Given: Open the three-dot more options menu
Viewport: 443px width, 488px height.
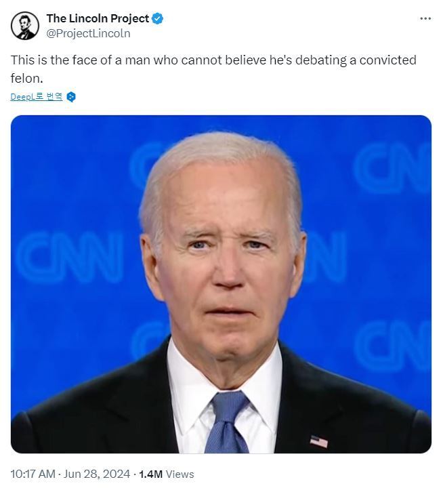Looking at the screenshot, I should pos(425,18).
